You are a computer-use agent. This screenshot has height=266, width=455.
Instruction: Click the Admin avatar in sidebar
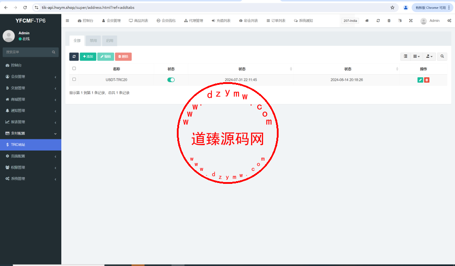[9, 36]
